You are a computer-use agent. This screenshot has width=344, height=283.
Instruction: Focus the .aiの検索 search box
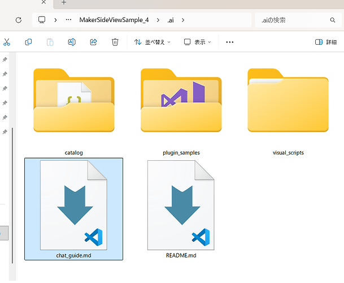[x=298, y=20]
